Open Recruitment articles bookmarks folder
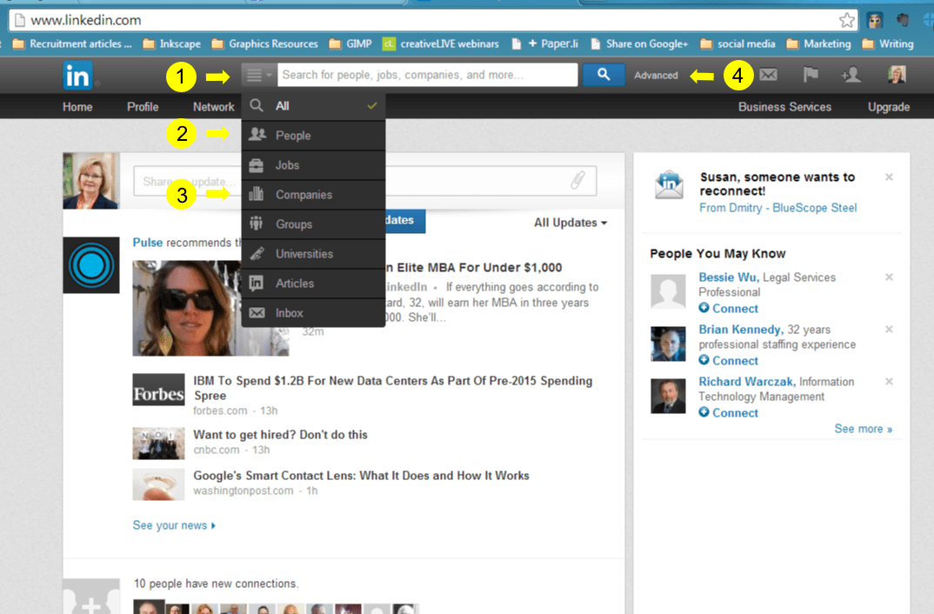Viewport: 934px width, 614px height. click(72, 44)
